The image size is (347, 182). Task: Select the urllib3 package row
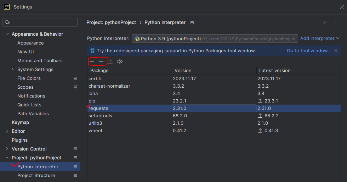pyautogui.click(x=214, y=123)
